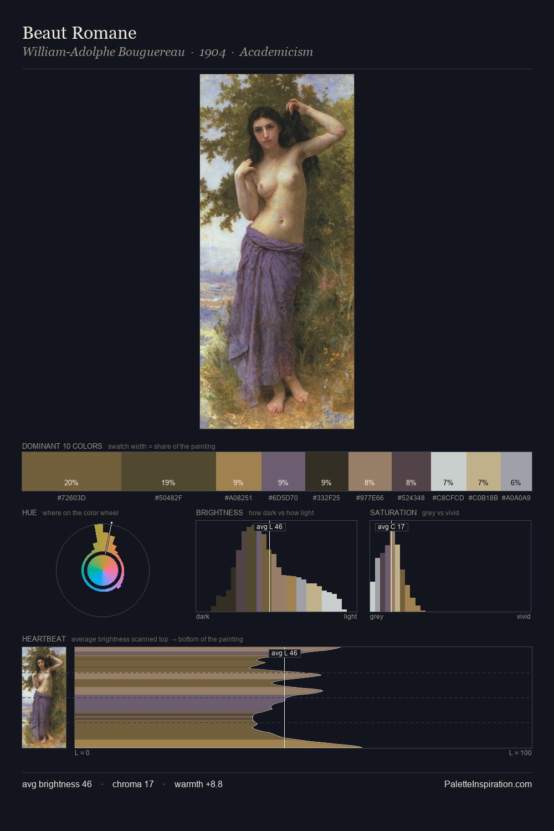Click the 'light' brightness axis label
Viewport: 554px width, 831px height.
[x=350, y=617]
